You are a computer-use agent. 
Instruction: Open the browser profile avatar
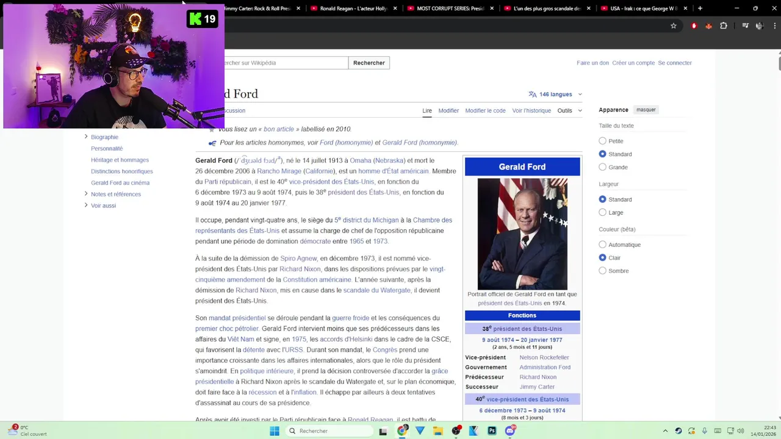point(760,26)
